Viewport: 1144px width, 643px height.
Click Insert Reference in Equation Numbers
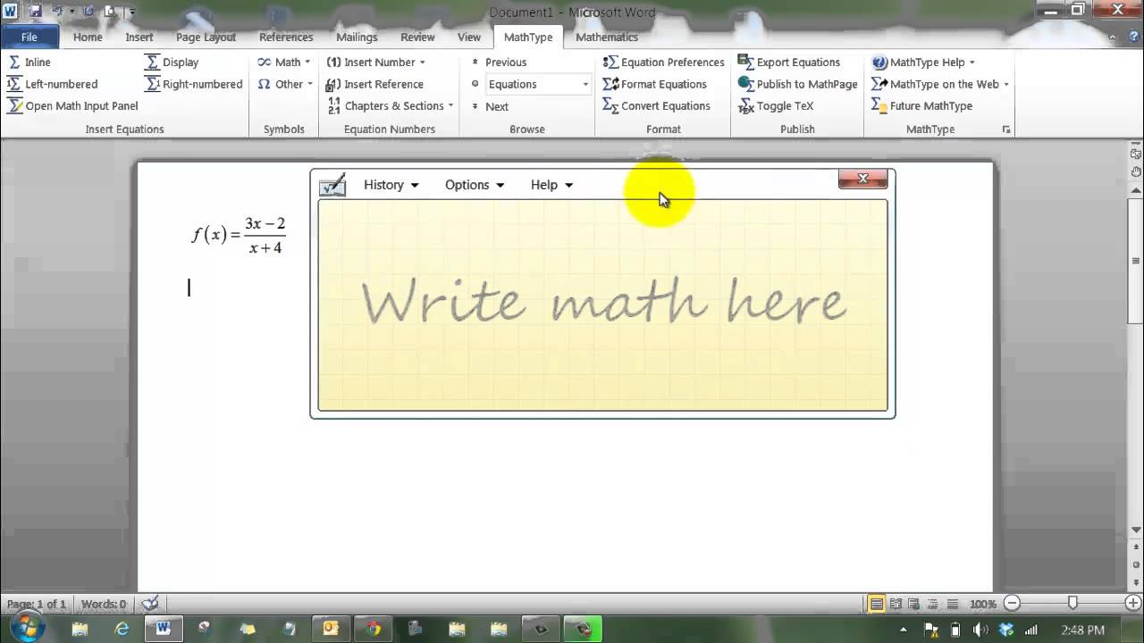tap(374, 84)
